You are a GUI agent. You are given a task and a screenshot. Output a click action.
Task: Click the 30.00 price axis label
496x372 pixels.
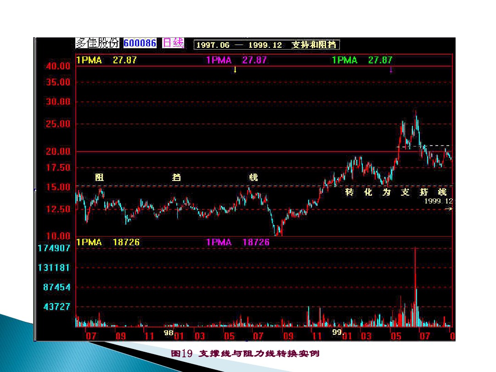point(58,101)
